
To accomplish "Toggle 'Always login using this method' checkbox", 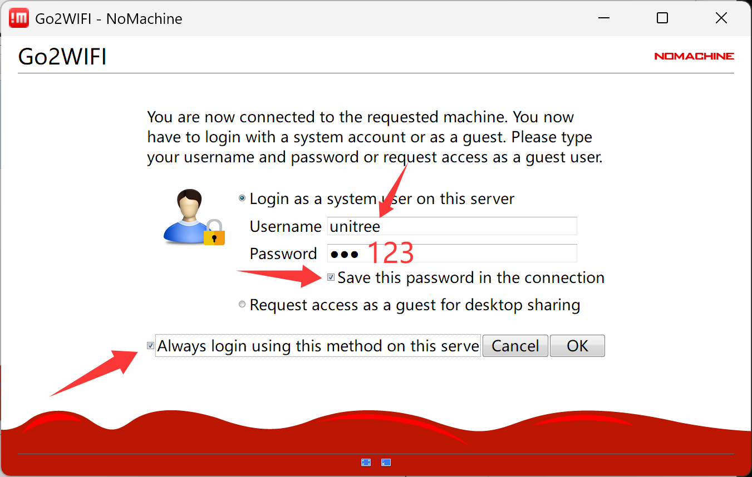I will click(x=150, y=346).
